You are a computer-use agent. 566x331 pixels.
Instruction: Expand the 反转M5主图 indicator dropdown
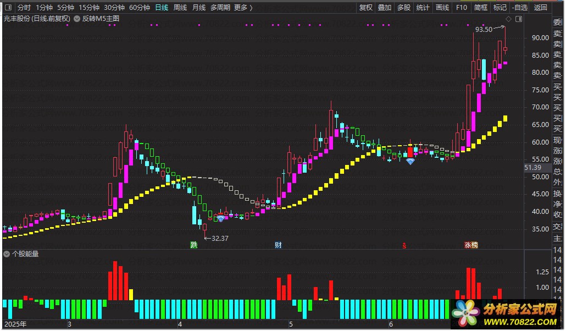77,19
